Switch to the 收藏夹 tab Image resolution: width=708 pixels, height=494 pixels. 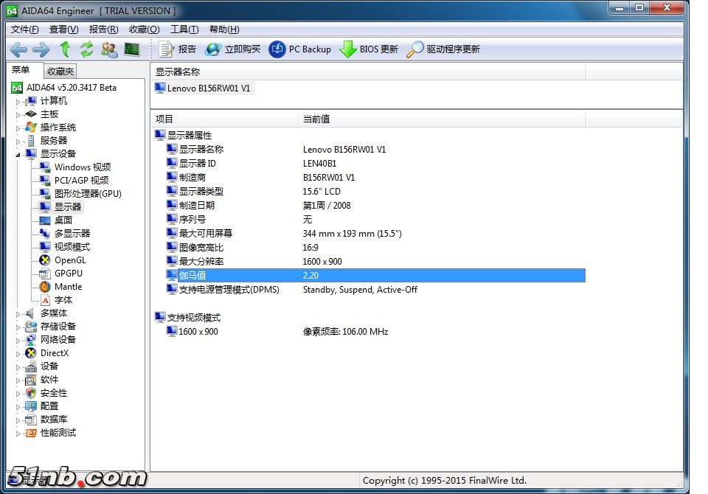(60, 71)
